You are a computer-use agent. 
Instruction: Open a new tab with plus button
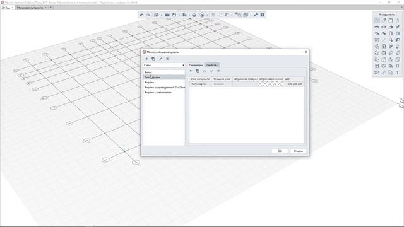[50, 8]
